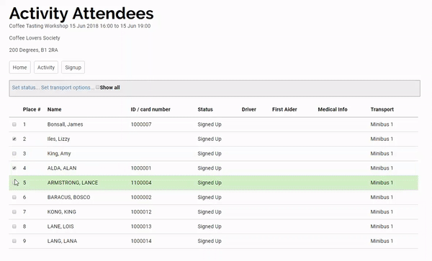Image resolution: width=432 pixels, height=261 pixels.
Task: Click the Place # column header
Action: point(32,109)
